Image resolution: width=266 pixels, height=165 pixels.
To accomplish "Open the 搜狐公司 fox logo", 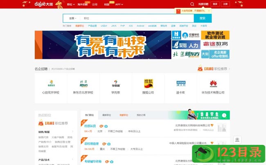I will (x=149, y=84).
